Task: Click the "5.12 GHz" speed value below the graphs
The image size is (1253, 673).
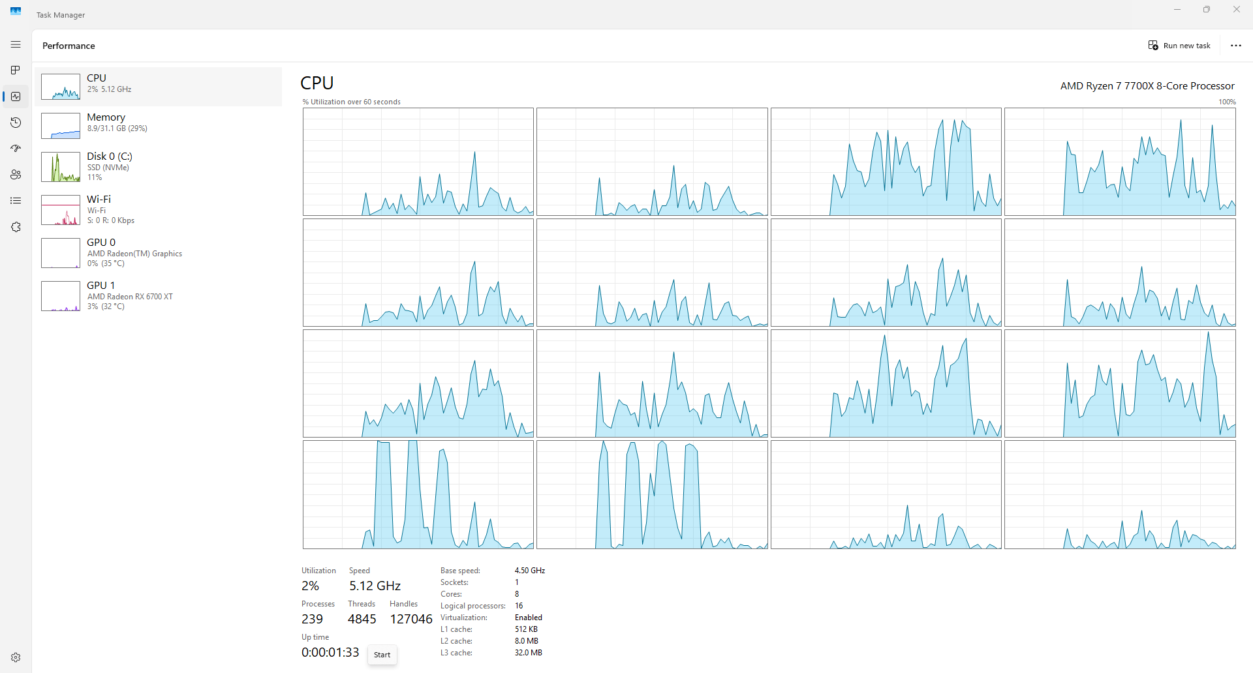Action: (375, 586)
